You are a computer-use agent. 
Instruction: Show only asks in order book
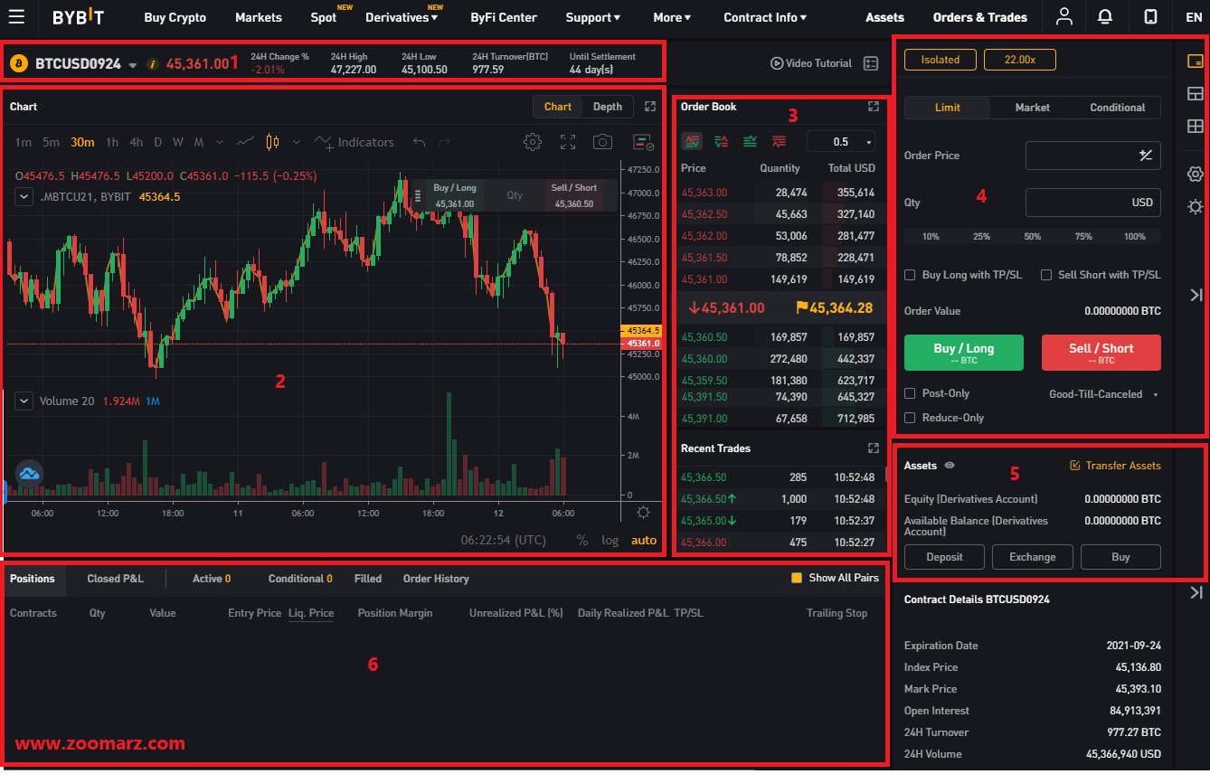pyautogui.click(x=779, y=141)
